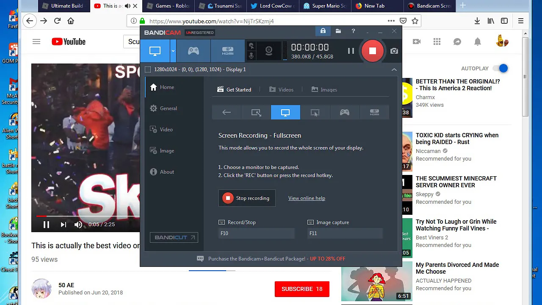Screen dimensions: 542x305
Task: Select HDMI mode icon in mode row
Action: pyautogui.click(x=374, y=112)
